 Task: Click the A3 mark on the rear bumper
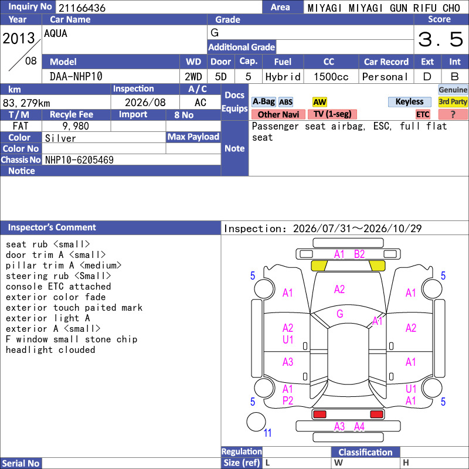(339, 427)
